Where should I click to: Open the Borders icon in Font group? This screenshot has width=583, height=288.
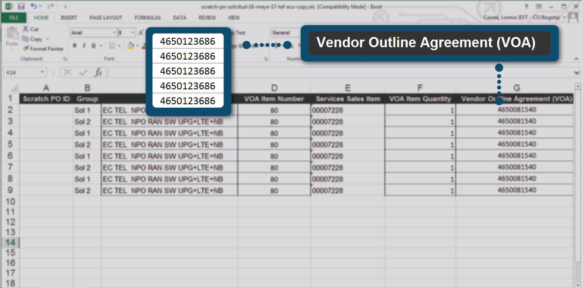(112, 46)
